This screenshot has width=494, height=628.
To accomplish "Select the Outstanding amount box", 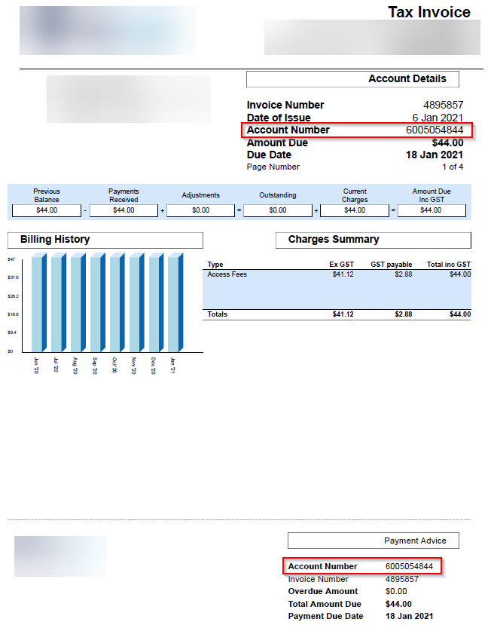I will [277, 210].
